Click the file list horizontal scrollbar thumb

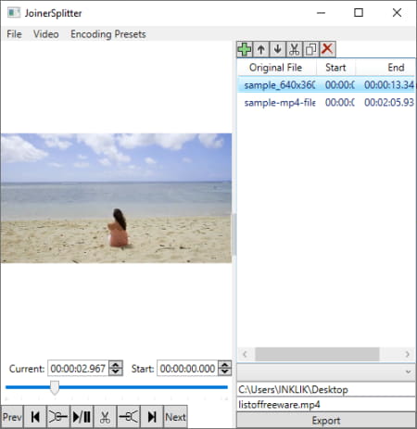pos(317,354)
